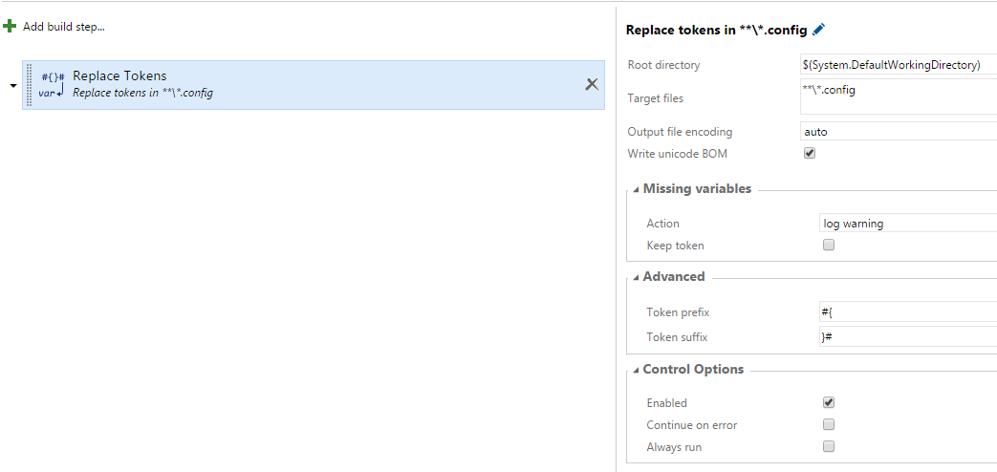Grab the dotted drag handle on step
This screenshot has width=997, height=472.
pyautogui.click(x=31, y=84)
